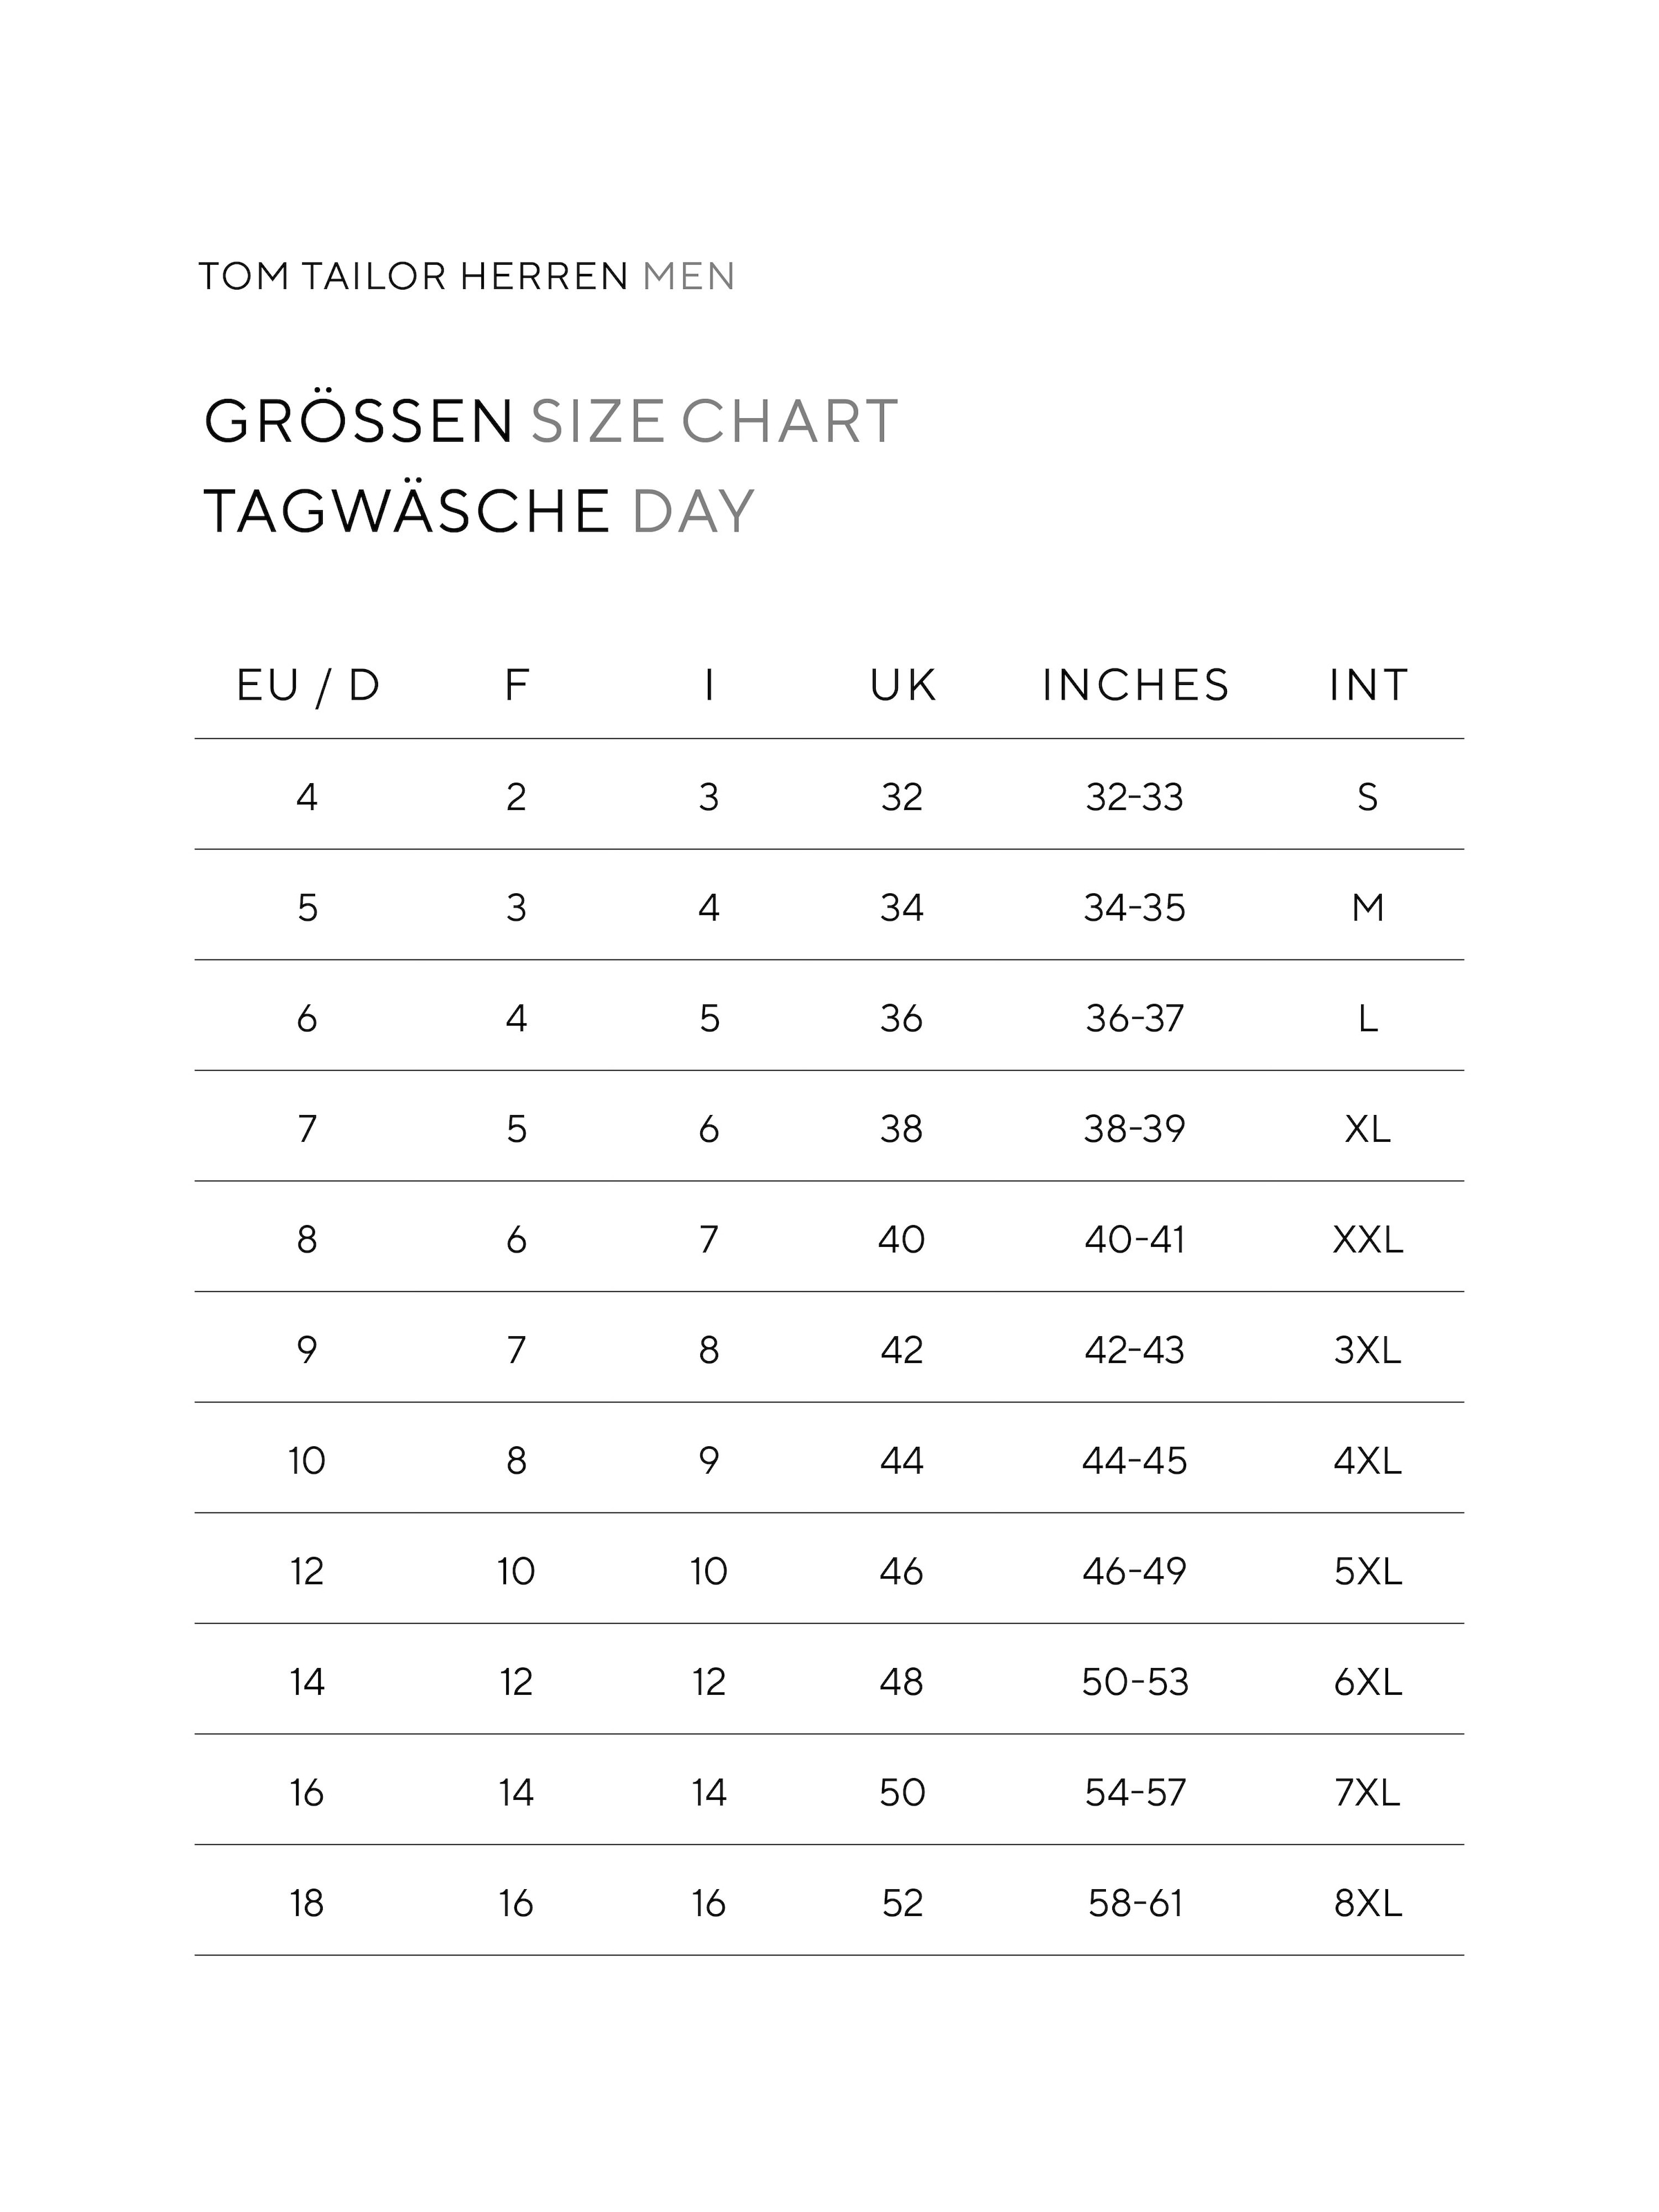Select the 46-49 inches cell
The height and width of the screenshot is (2212, 1659).
(1135, 1572)
